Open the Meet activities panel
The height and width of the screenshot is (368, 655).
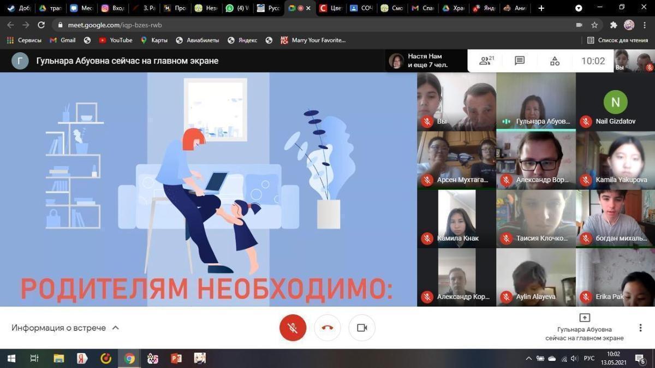pyautogui.click(x=555, y=61)
